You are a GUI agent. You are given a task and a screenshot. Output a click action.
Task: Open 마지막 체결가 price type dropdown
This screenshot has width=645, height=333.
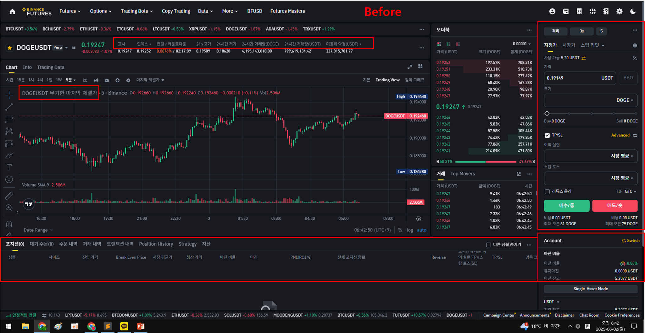(x=150, y=80)
